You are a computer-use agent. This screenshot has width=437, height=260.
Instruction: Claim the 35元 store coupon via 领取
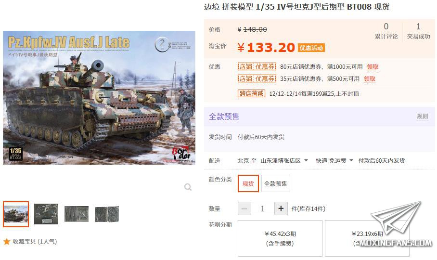[x=370, y=79]
